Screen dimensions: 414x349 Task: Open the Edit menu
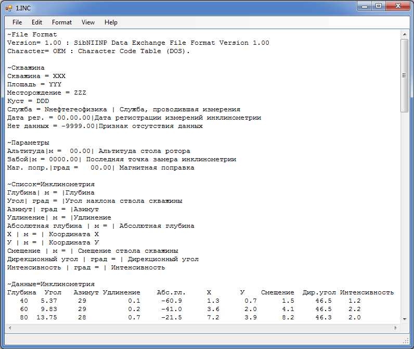(x=36, y=22)
